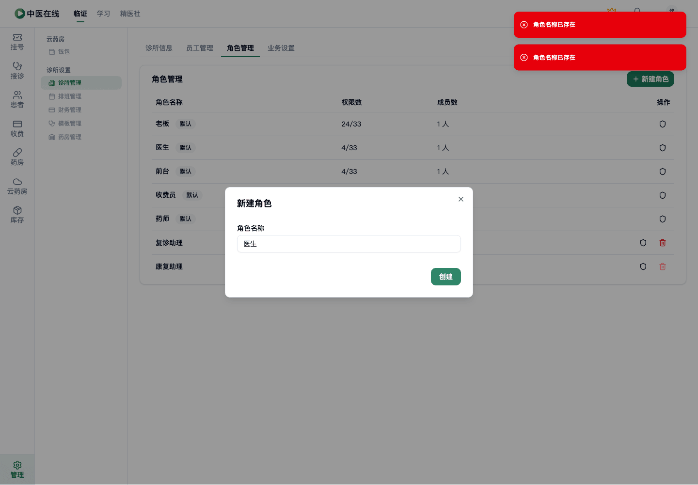698x485 pixels.
Task: Click the 4/33 count in 前台 row
Action: pos(349,172)
